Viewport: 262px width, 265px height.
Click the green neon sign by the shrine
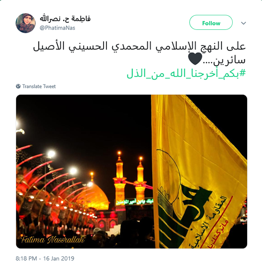tap(134, 202)
